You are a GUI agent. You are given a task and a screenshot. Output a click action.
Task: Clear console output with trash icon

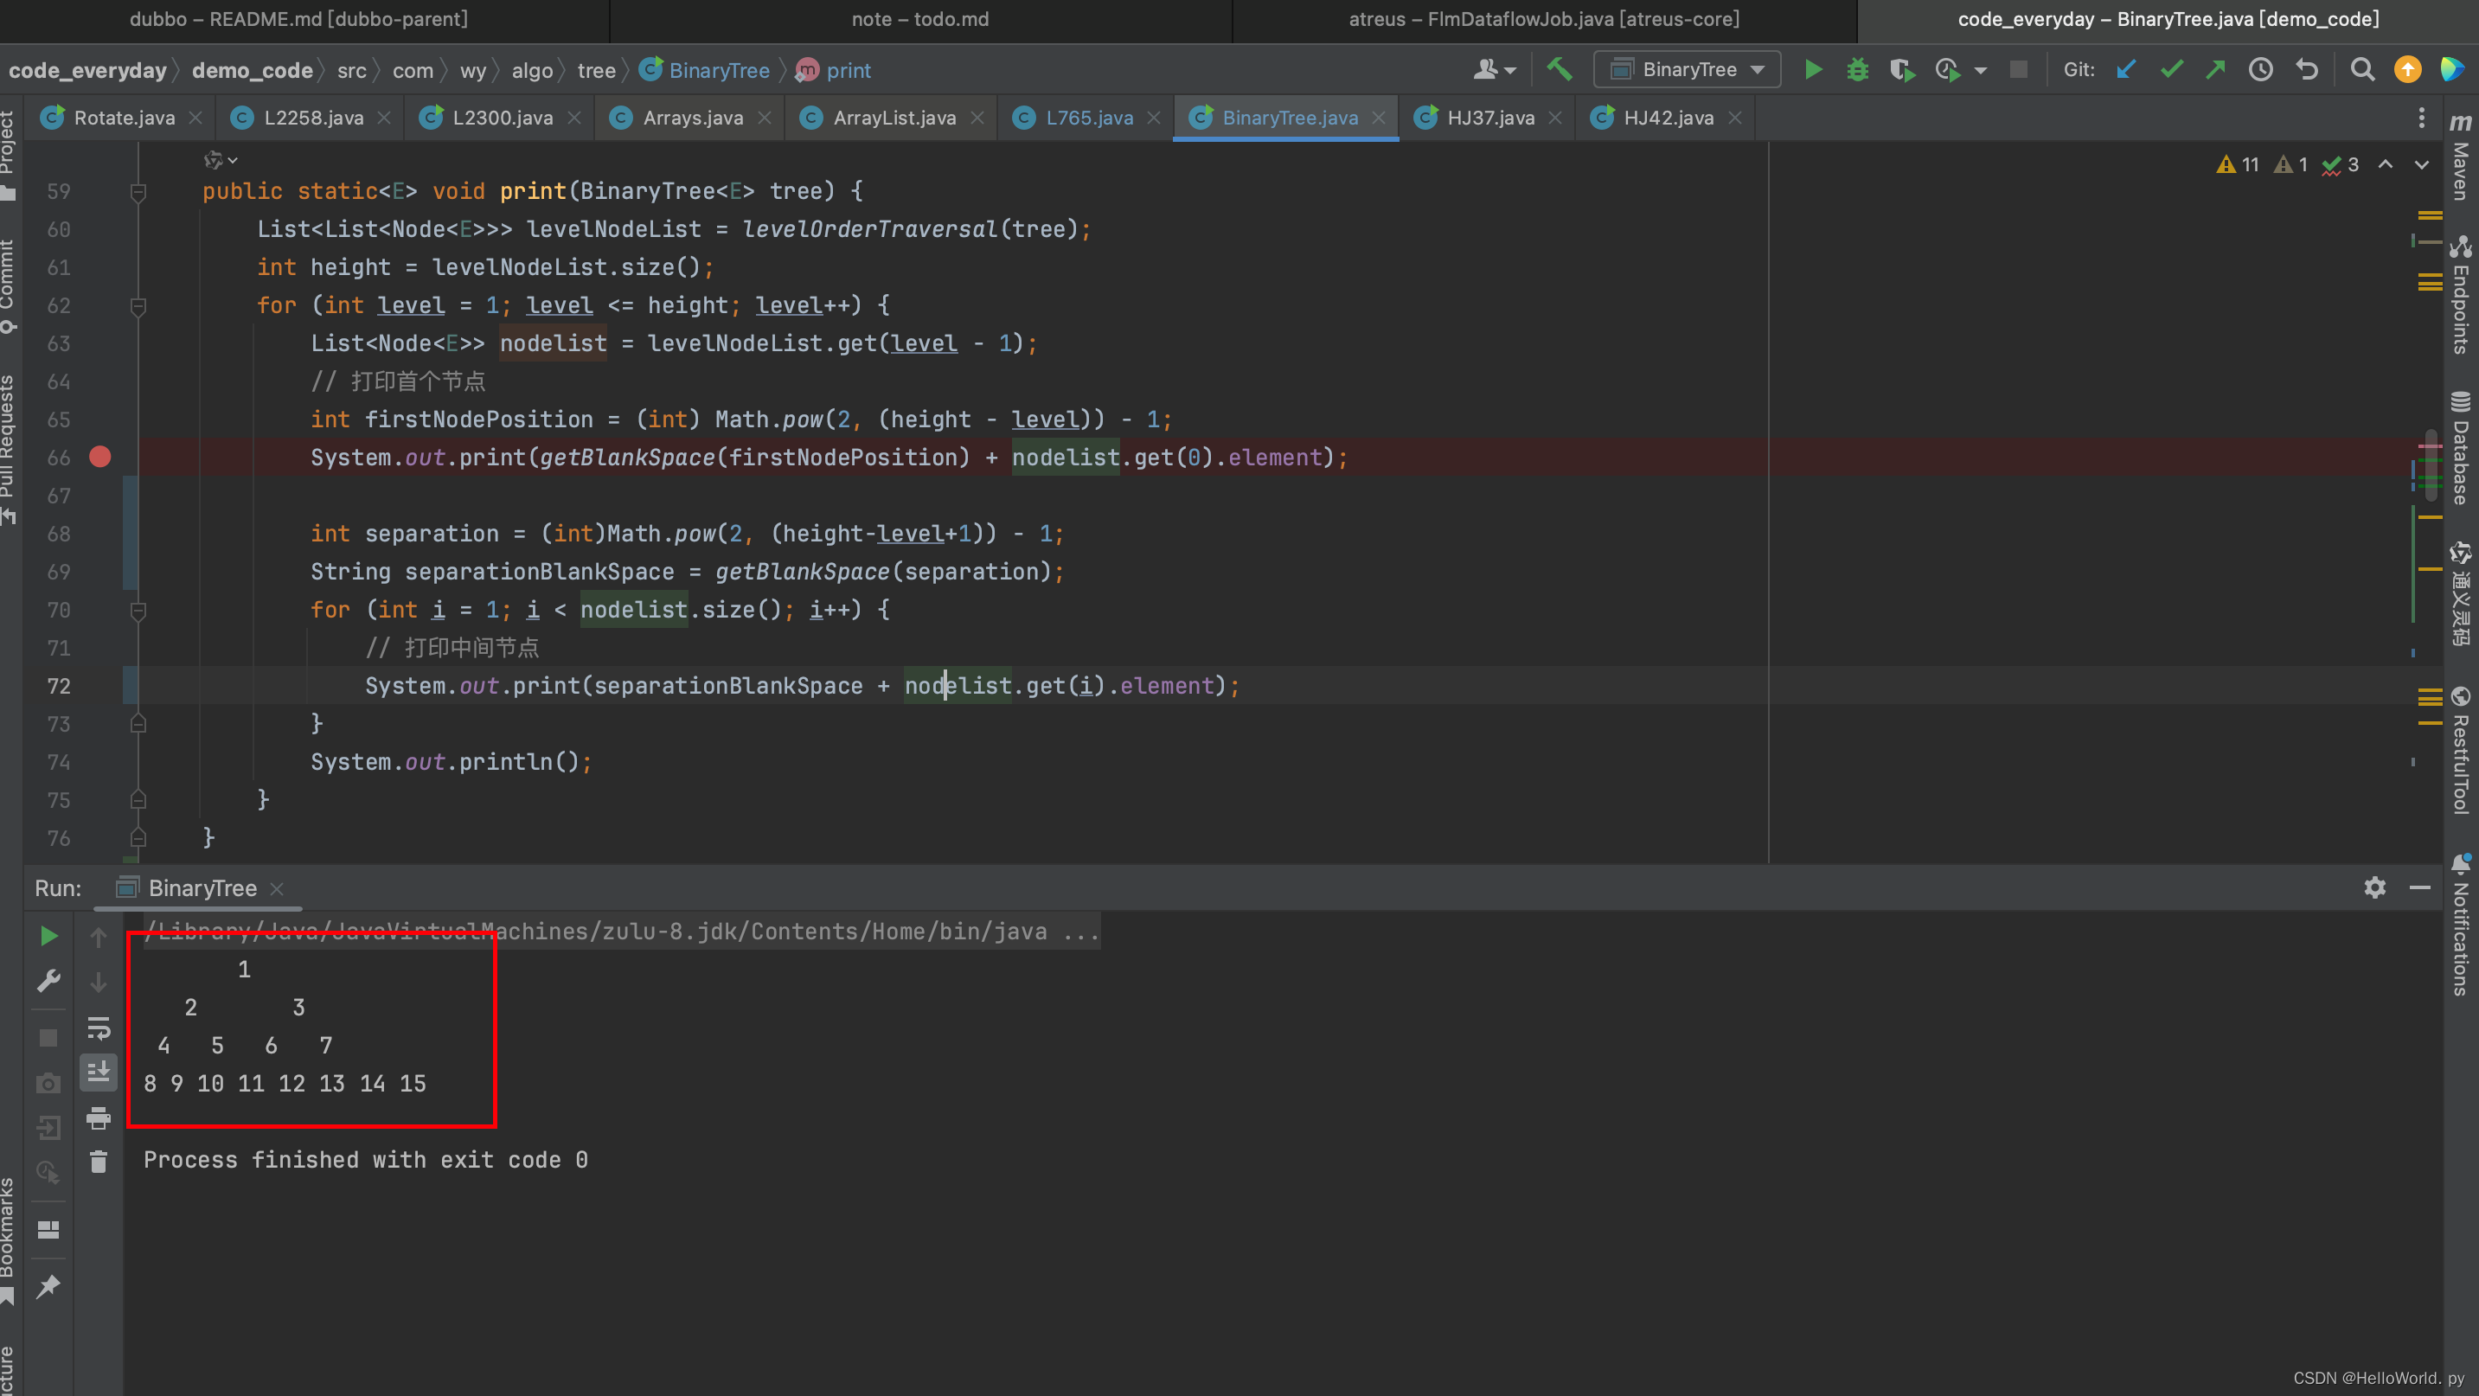(98, 1162)
